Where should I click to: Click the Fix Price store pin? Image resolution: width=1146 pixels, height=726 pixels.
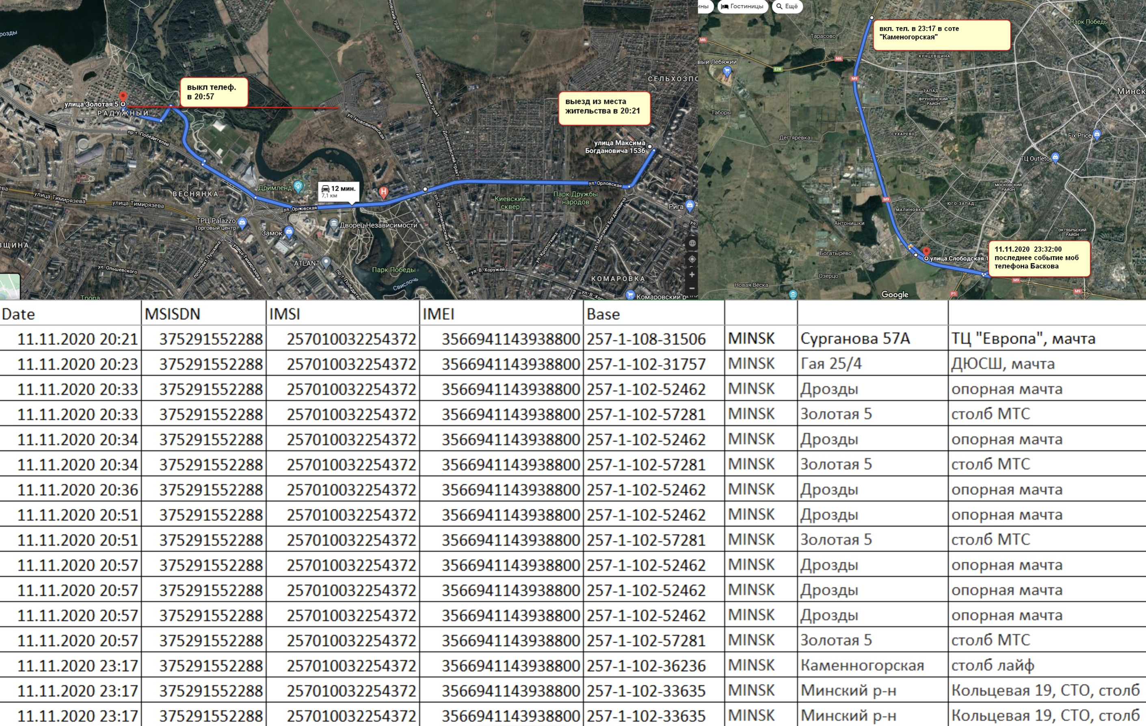tap(1097, 134)
